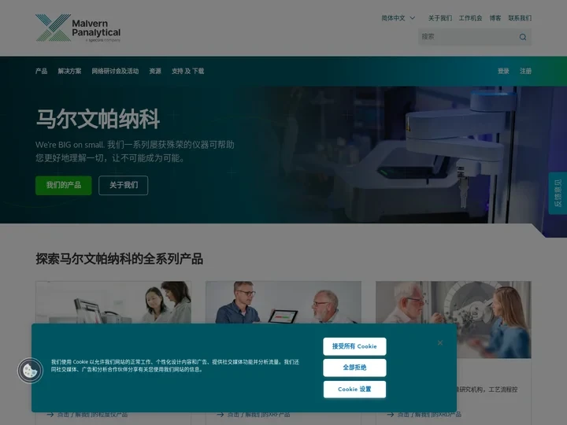Open the two women in lab thumbnail
This screenshot has width=567, height=425.
[x=113, y=302]
